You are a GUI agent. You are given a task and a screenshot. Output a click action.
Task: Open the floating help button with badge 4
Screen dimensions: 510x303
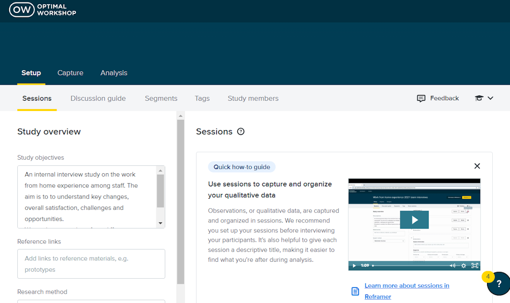tap(499, 283)
